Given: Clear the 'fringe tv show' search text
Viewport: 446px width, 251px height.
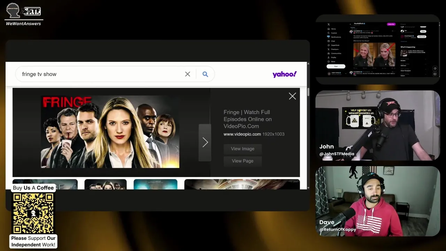Looking at the screenshot, I should point(187,74).
